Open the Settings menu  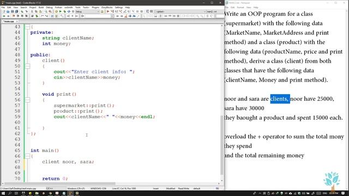pyautogui.click(x=119, y=7)
